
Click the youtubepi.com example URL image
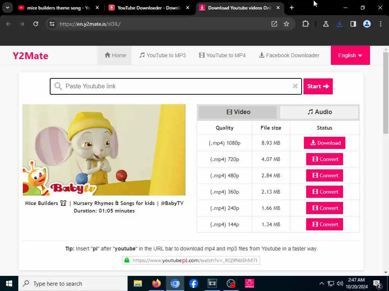pyautogui.click(x=191, y=260)
